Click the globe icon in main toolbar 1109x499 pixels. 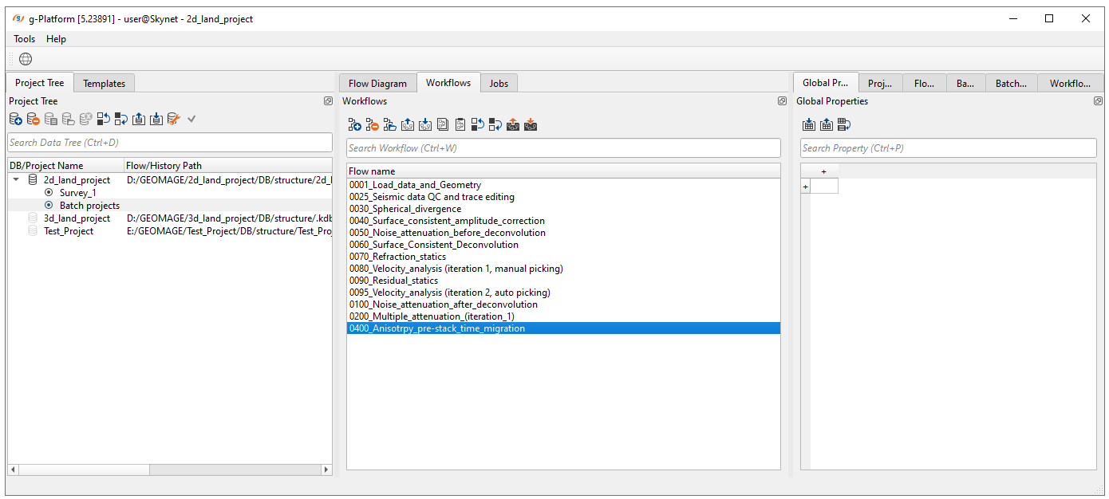point(26,59)
